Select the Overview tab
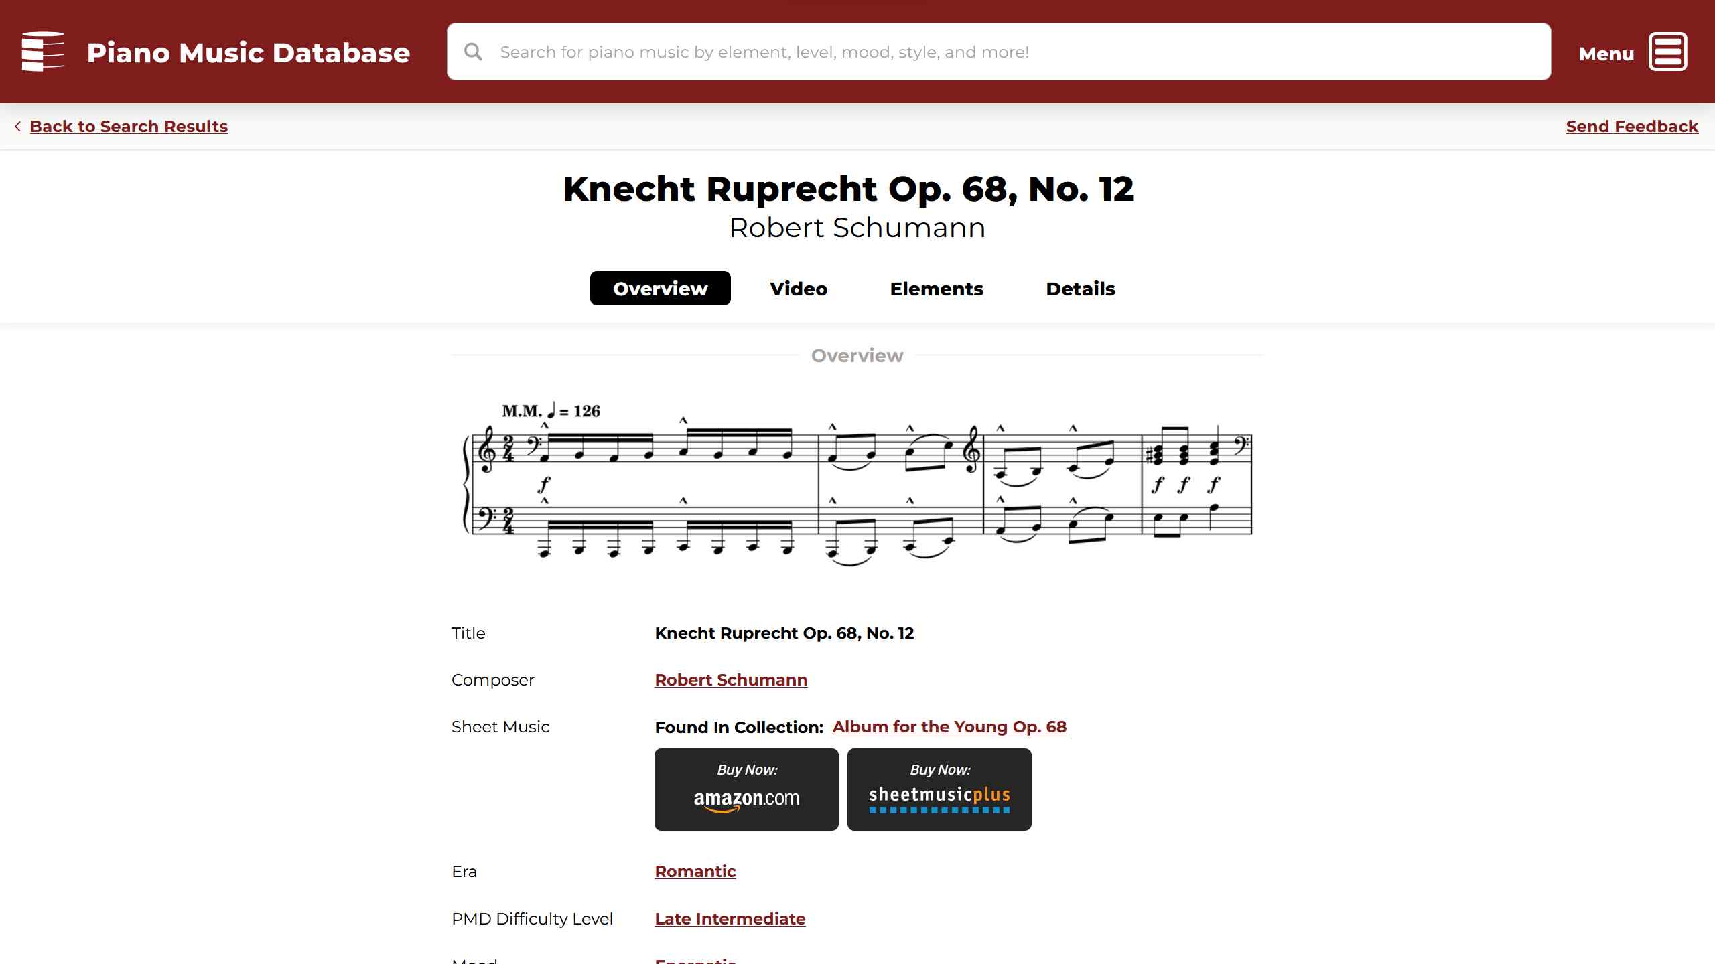This screenshot has width=1715, height=964. coord(660,287)
